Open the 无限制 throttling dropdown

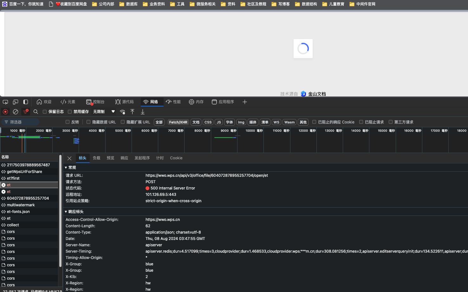(104, 112)
